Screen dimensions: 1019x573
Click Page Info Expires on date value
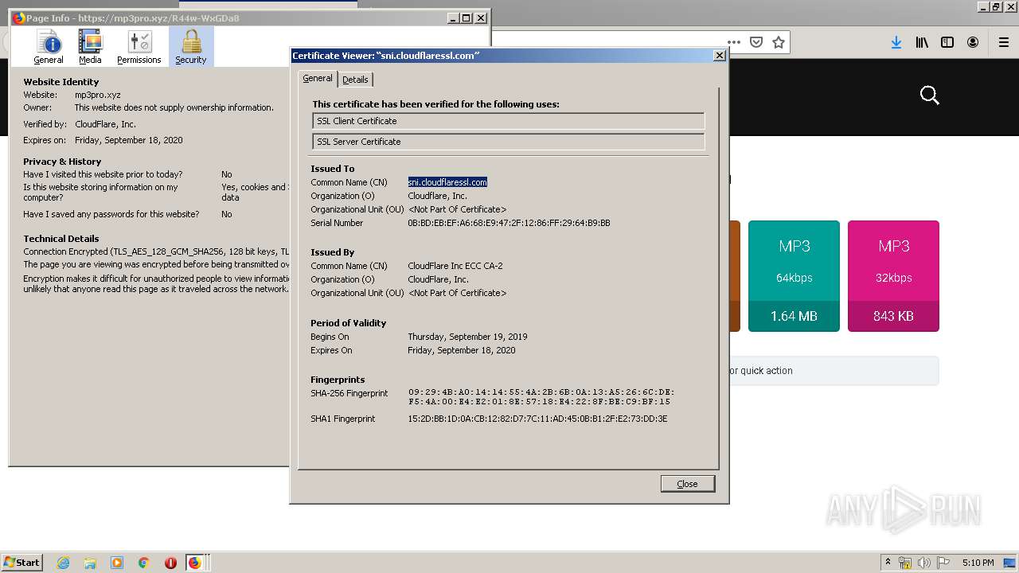pyautogui.click(x=129, y=140)
